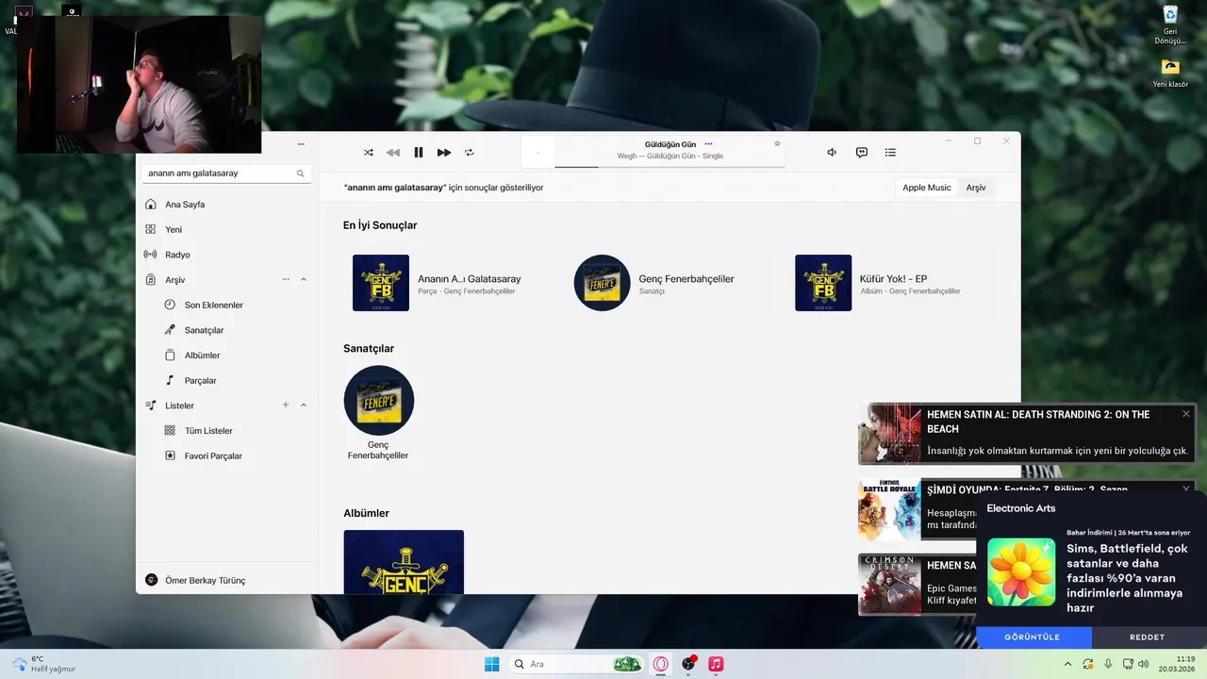Show hidden system tray icons
Image resolution: width=1207 pixels, height=679 pixels.
(x=1068, y=664)
